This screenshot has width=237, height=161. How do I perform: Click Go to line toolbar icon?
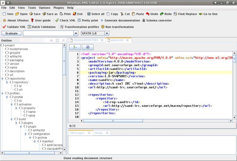(x=201, y=14)
